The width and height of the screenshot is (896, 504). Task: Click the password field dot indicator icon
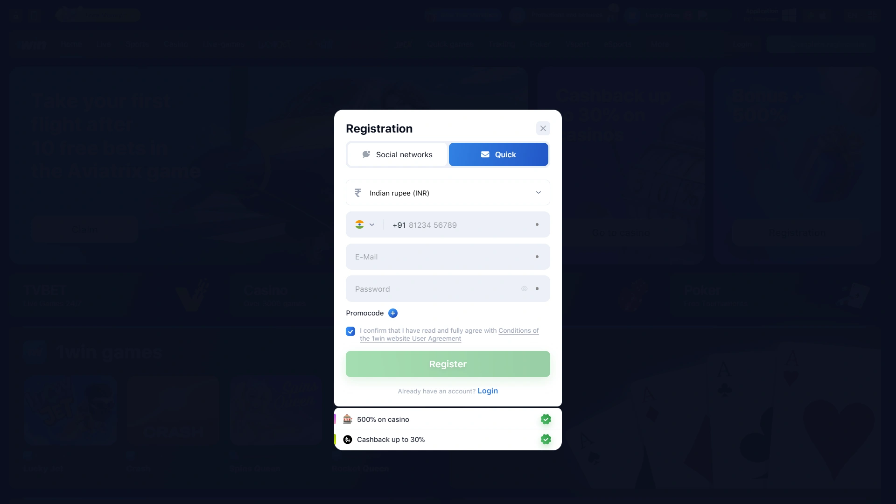537,288
